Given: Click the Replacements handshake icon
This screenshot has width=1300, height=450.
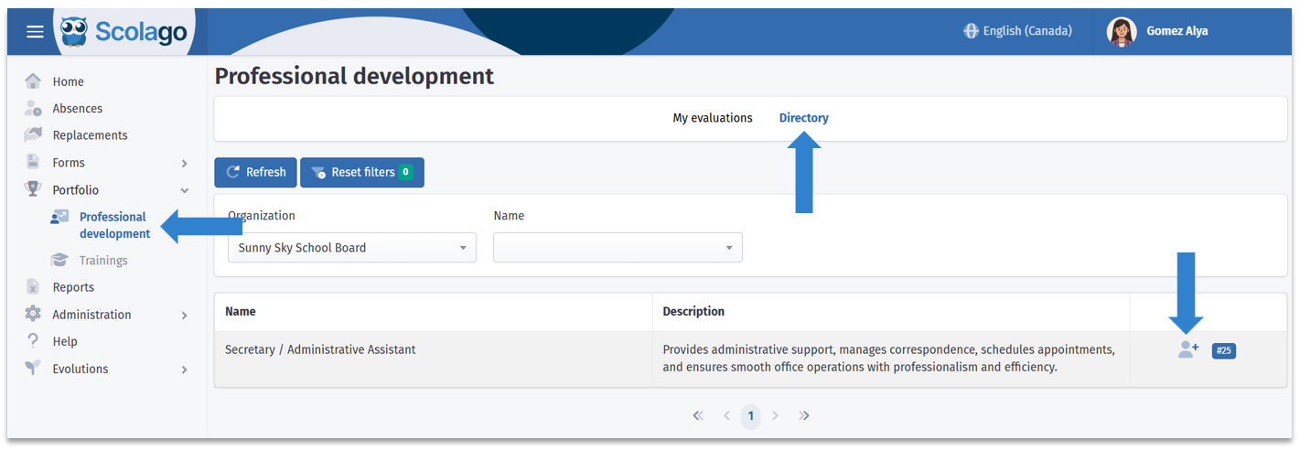Looking at the screenshot, I should point(33,135).
